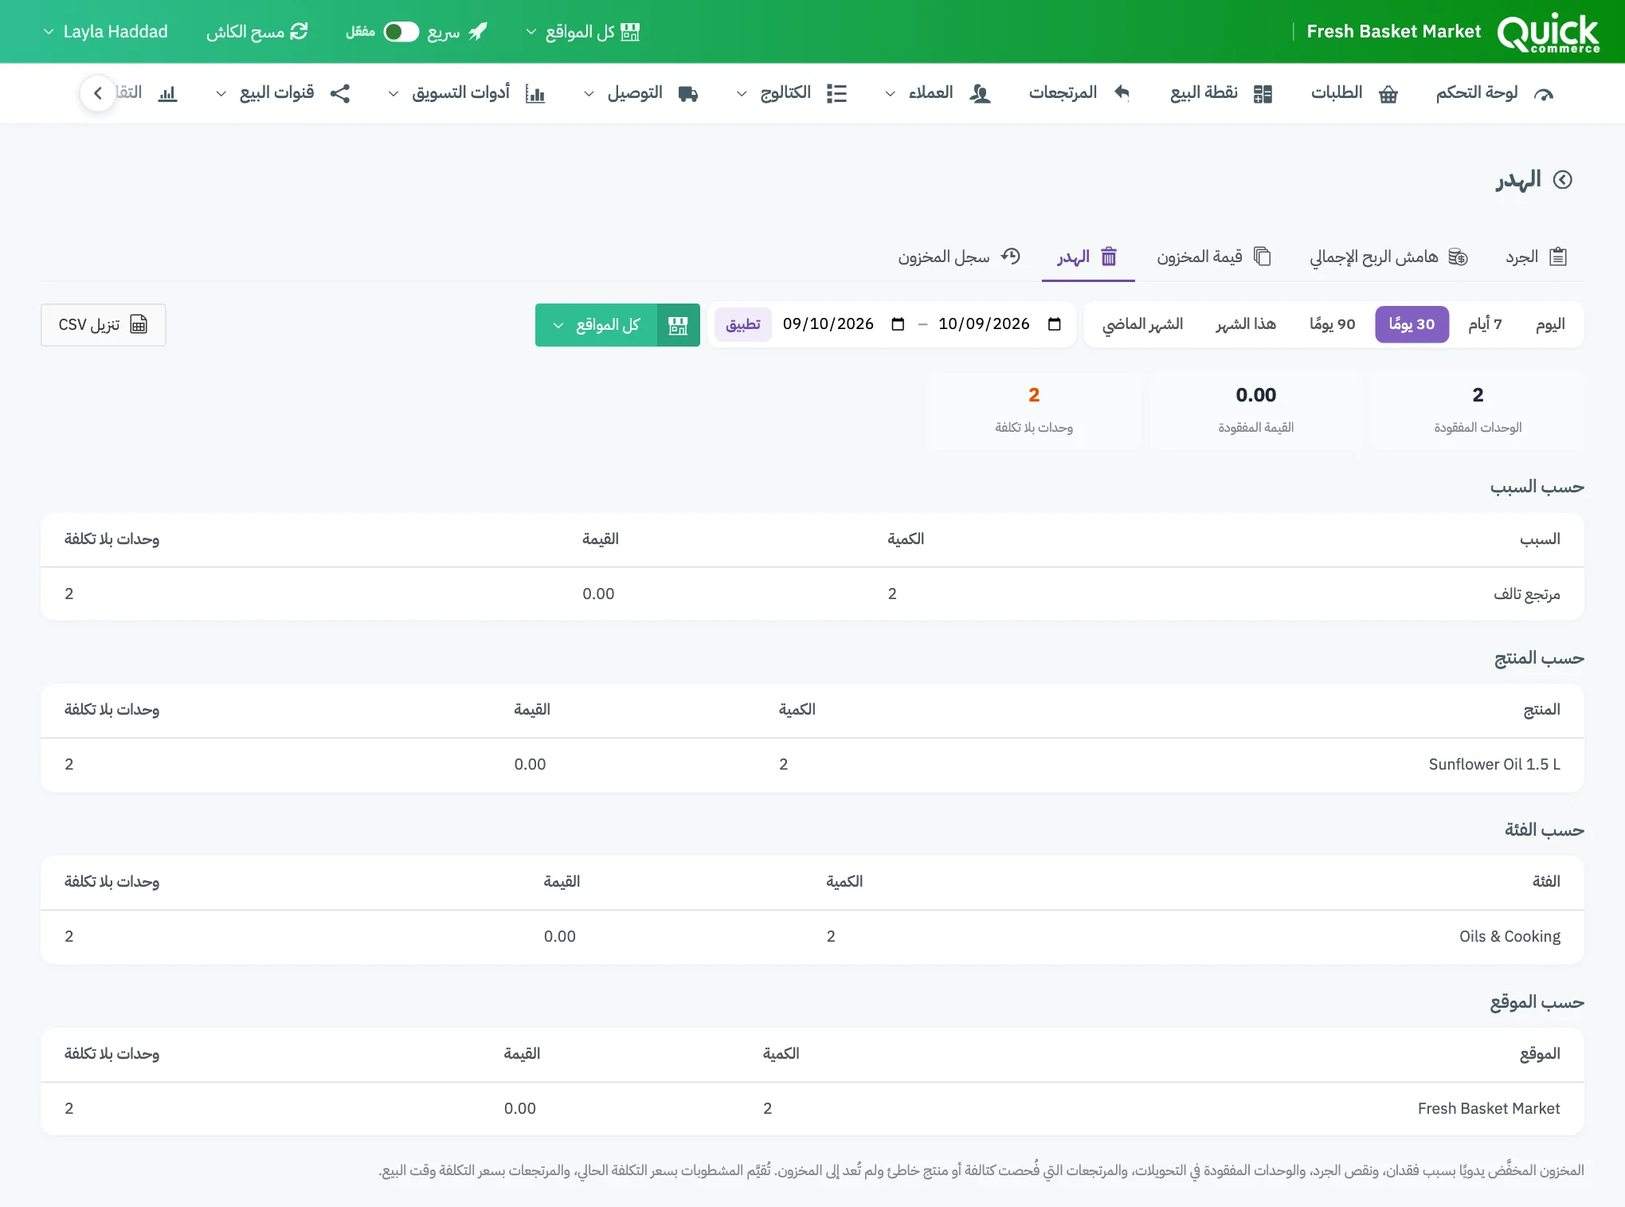Click the returns reply-arrow icon
This screenshot has width=1625, height=1207.
[1122, 92]
